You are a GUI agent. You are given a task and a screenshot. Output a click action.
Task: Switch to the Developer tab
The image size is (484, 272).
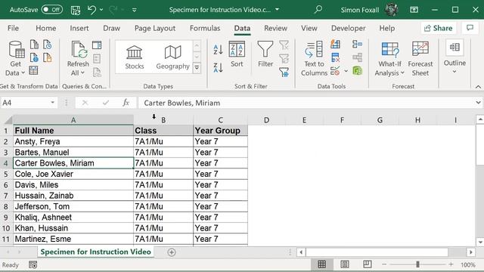(x=348, y=29)
